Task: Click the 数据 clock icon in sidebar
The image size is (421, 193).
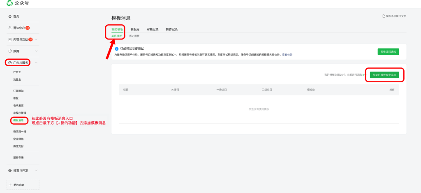Action: pyautogui.click(x=10, y=51)
